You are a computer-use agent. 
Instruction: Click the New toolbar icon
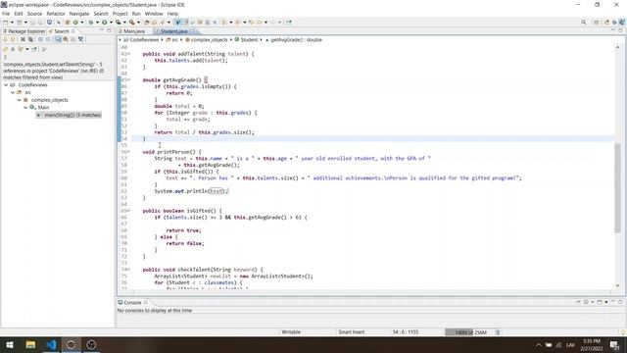[x=6, y=23]
